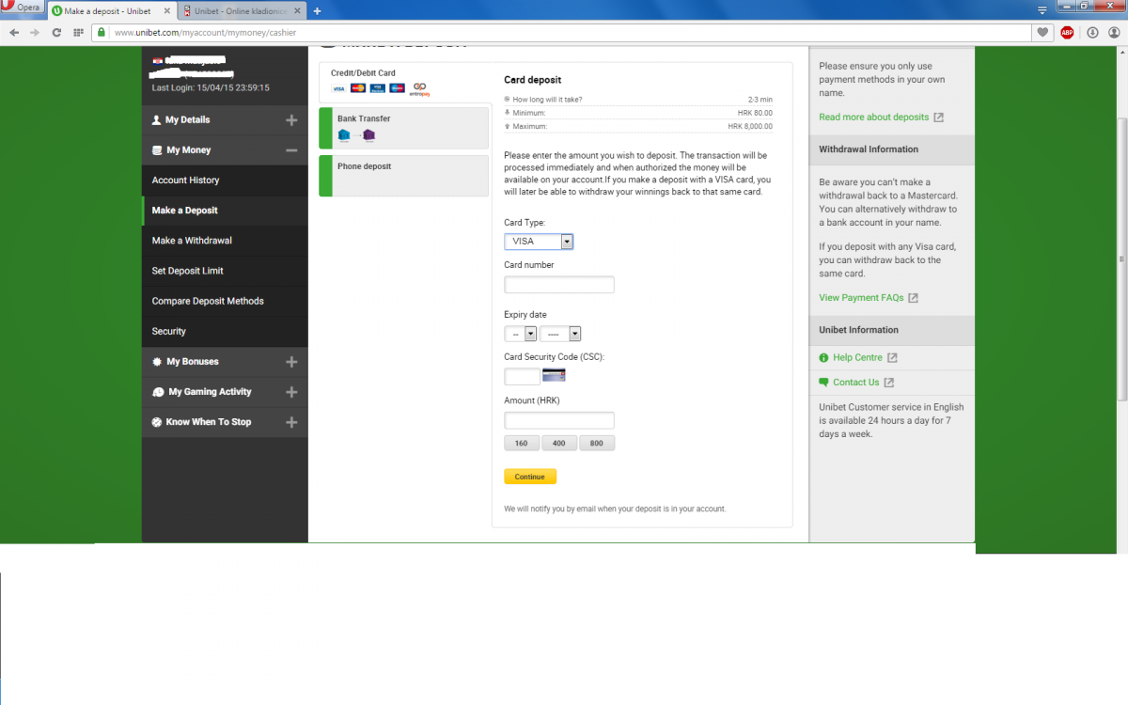Open Make a Withdrawal in the sidebar

(225, 241)
